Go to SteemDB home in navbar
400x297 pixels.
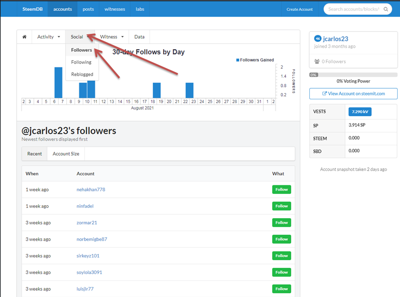pos(32,9)
